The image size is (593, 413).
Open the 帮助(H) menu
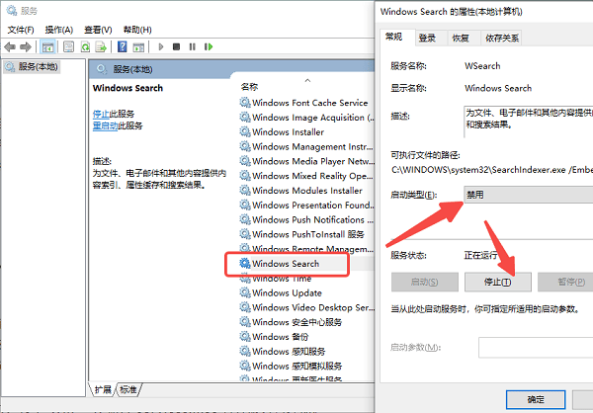137,30
